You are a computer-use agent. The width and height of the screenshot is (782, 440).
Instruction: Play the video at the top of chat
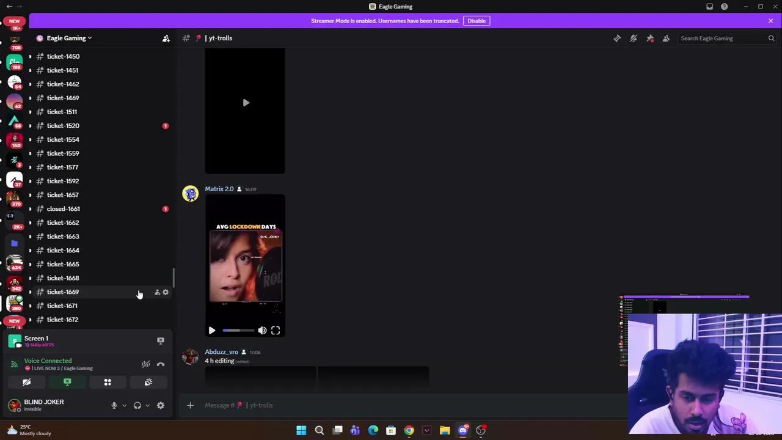tap(246, 103)
